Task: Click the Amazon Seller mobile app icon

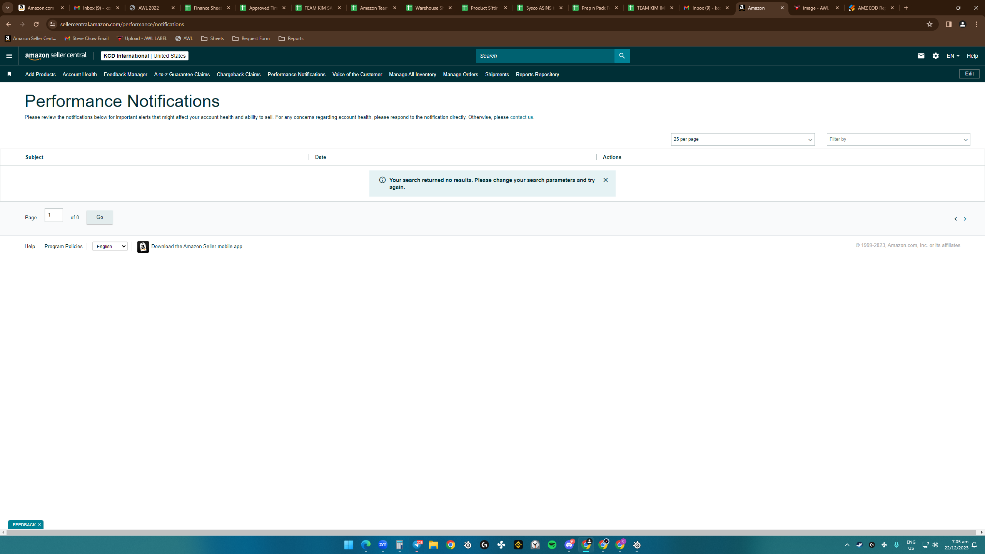Action: pos(143,247)
